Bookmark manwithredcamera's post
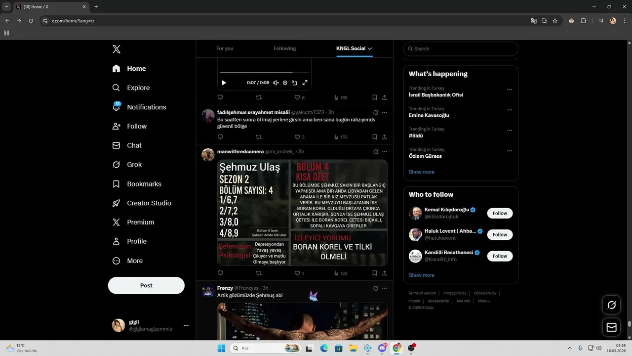 [375, 273]
